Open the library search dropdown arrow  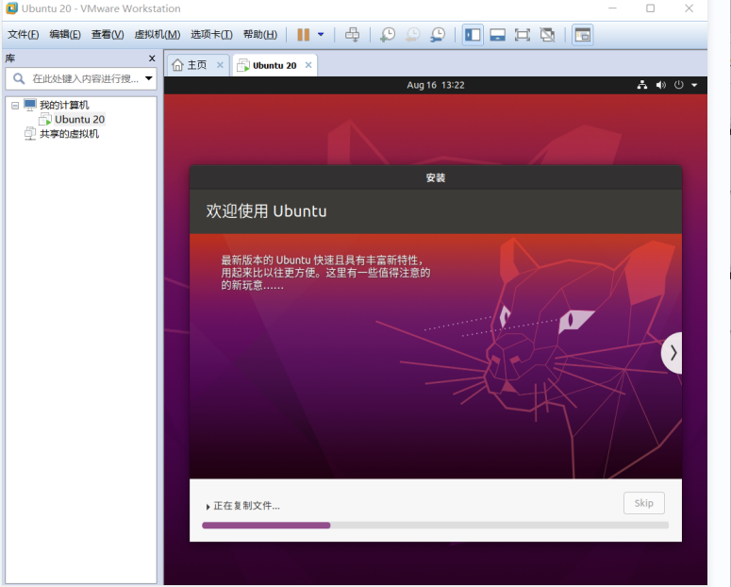tap(149, 78)
